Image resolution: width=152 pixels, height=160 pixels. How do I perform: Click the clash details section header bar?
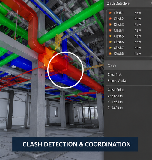[128, 65]
